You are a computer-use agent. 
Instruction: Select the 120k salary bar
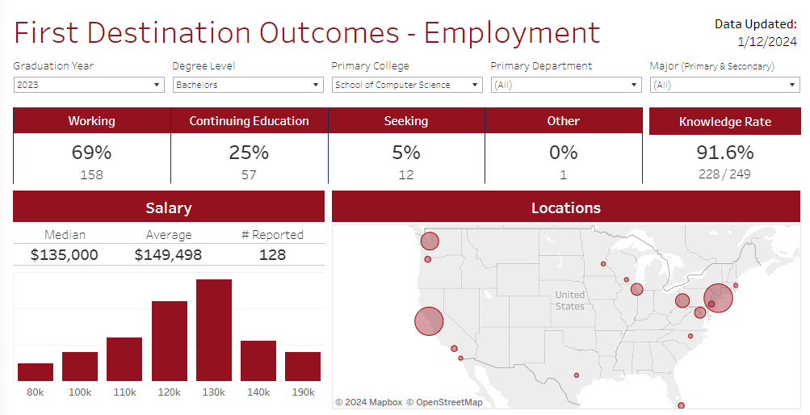[170, 342]
